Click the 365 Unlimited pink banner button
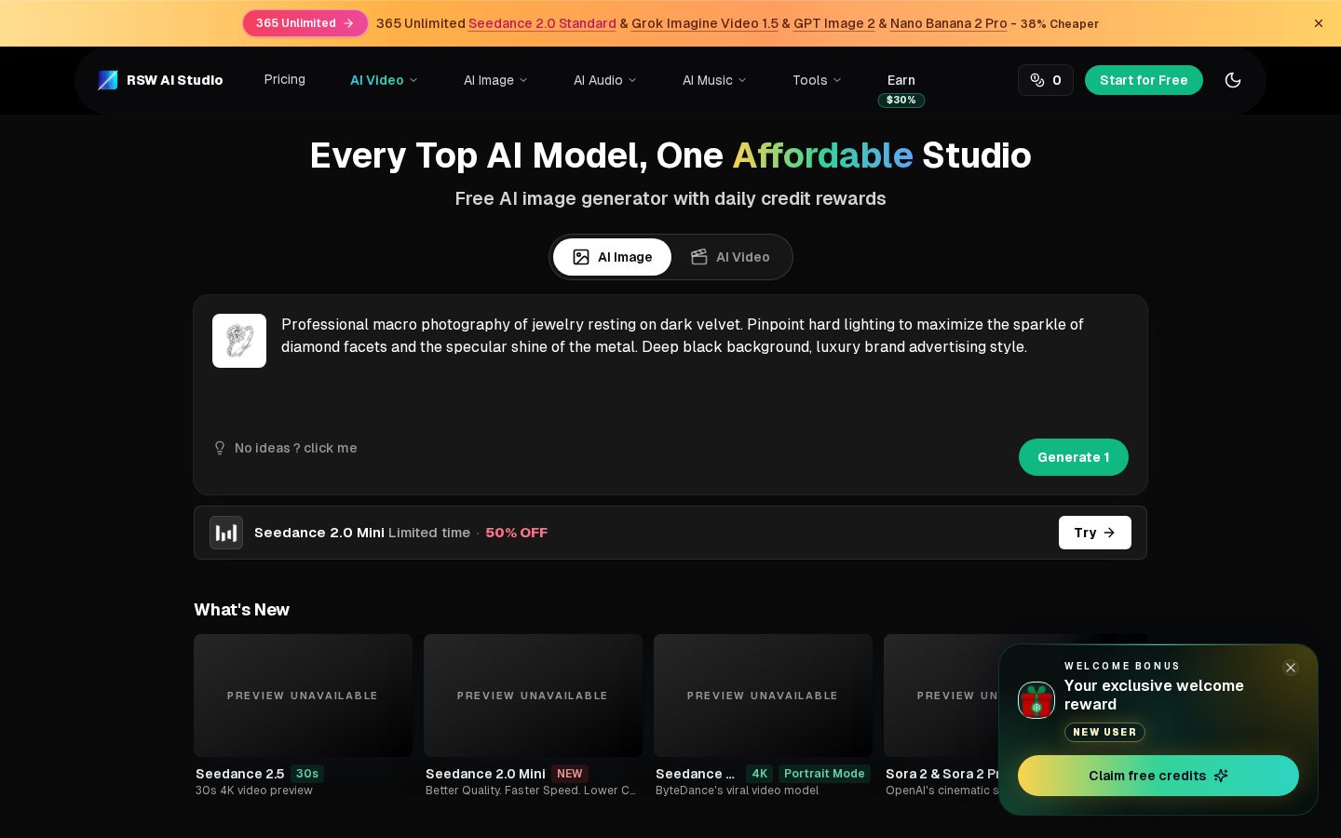 pos(305,23)
